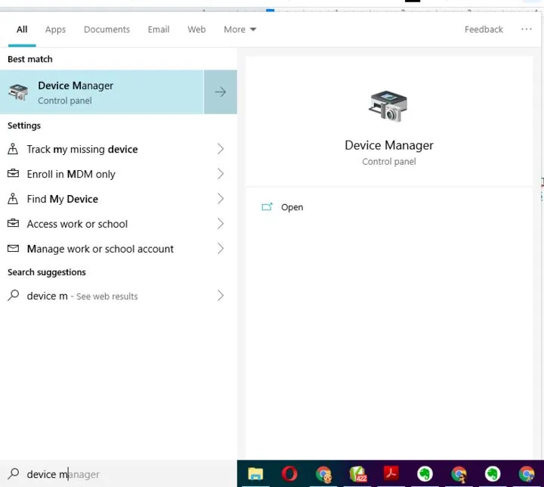This screenshot has width=544, height=487.
Task: Open File Explorer from taskbar
Action: pyautogui.click(x=255, y=474)
